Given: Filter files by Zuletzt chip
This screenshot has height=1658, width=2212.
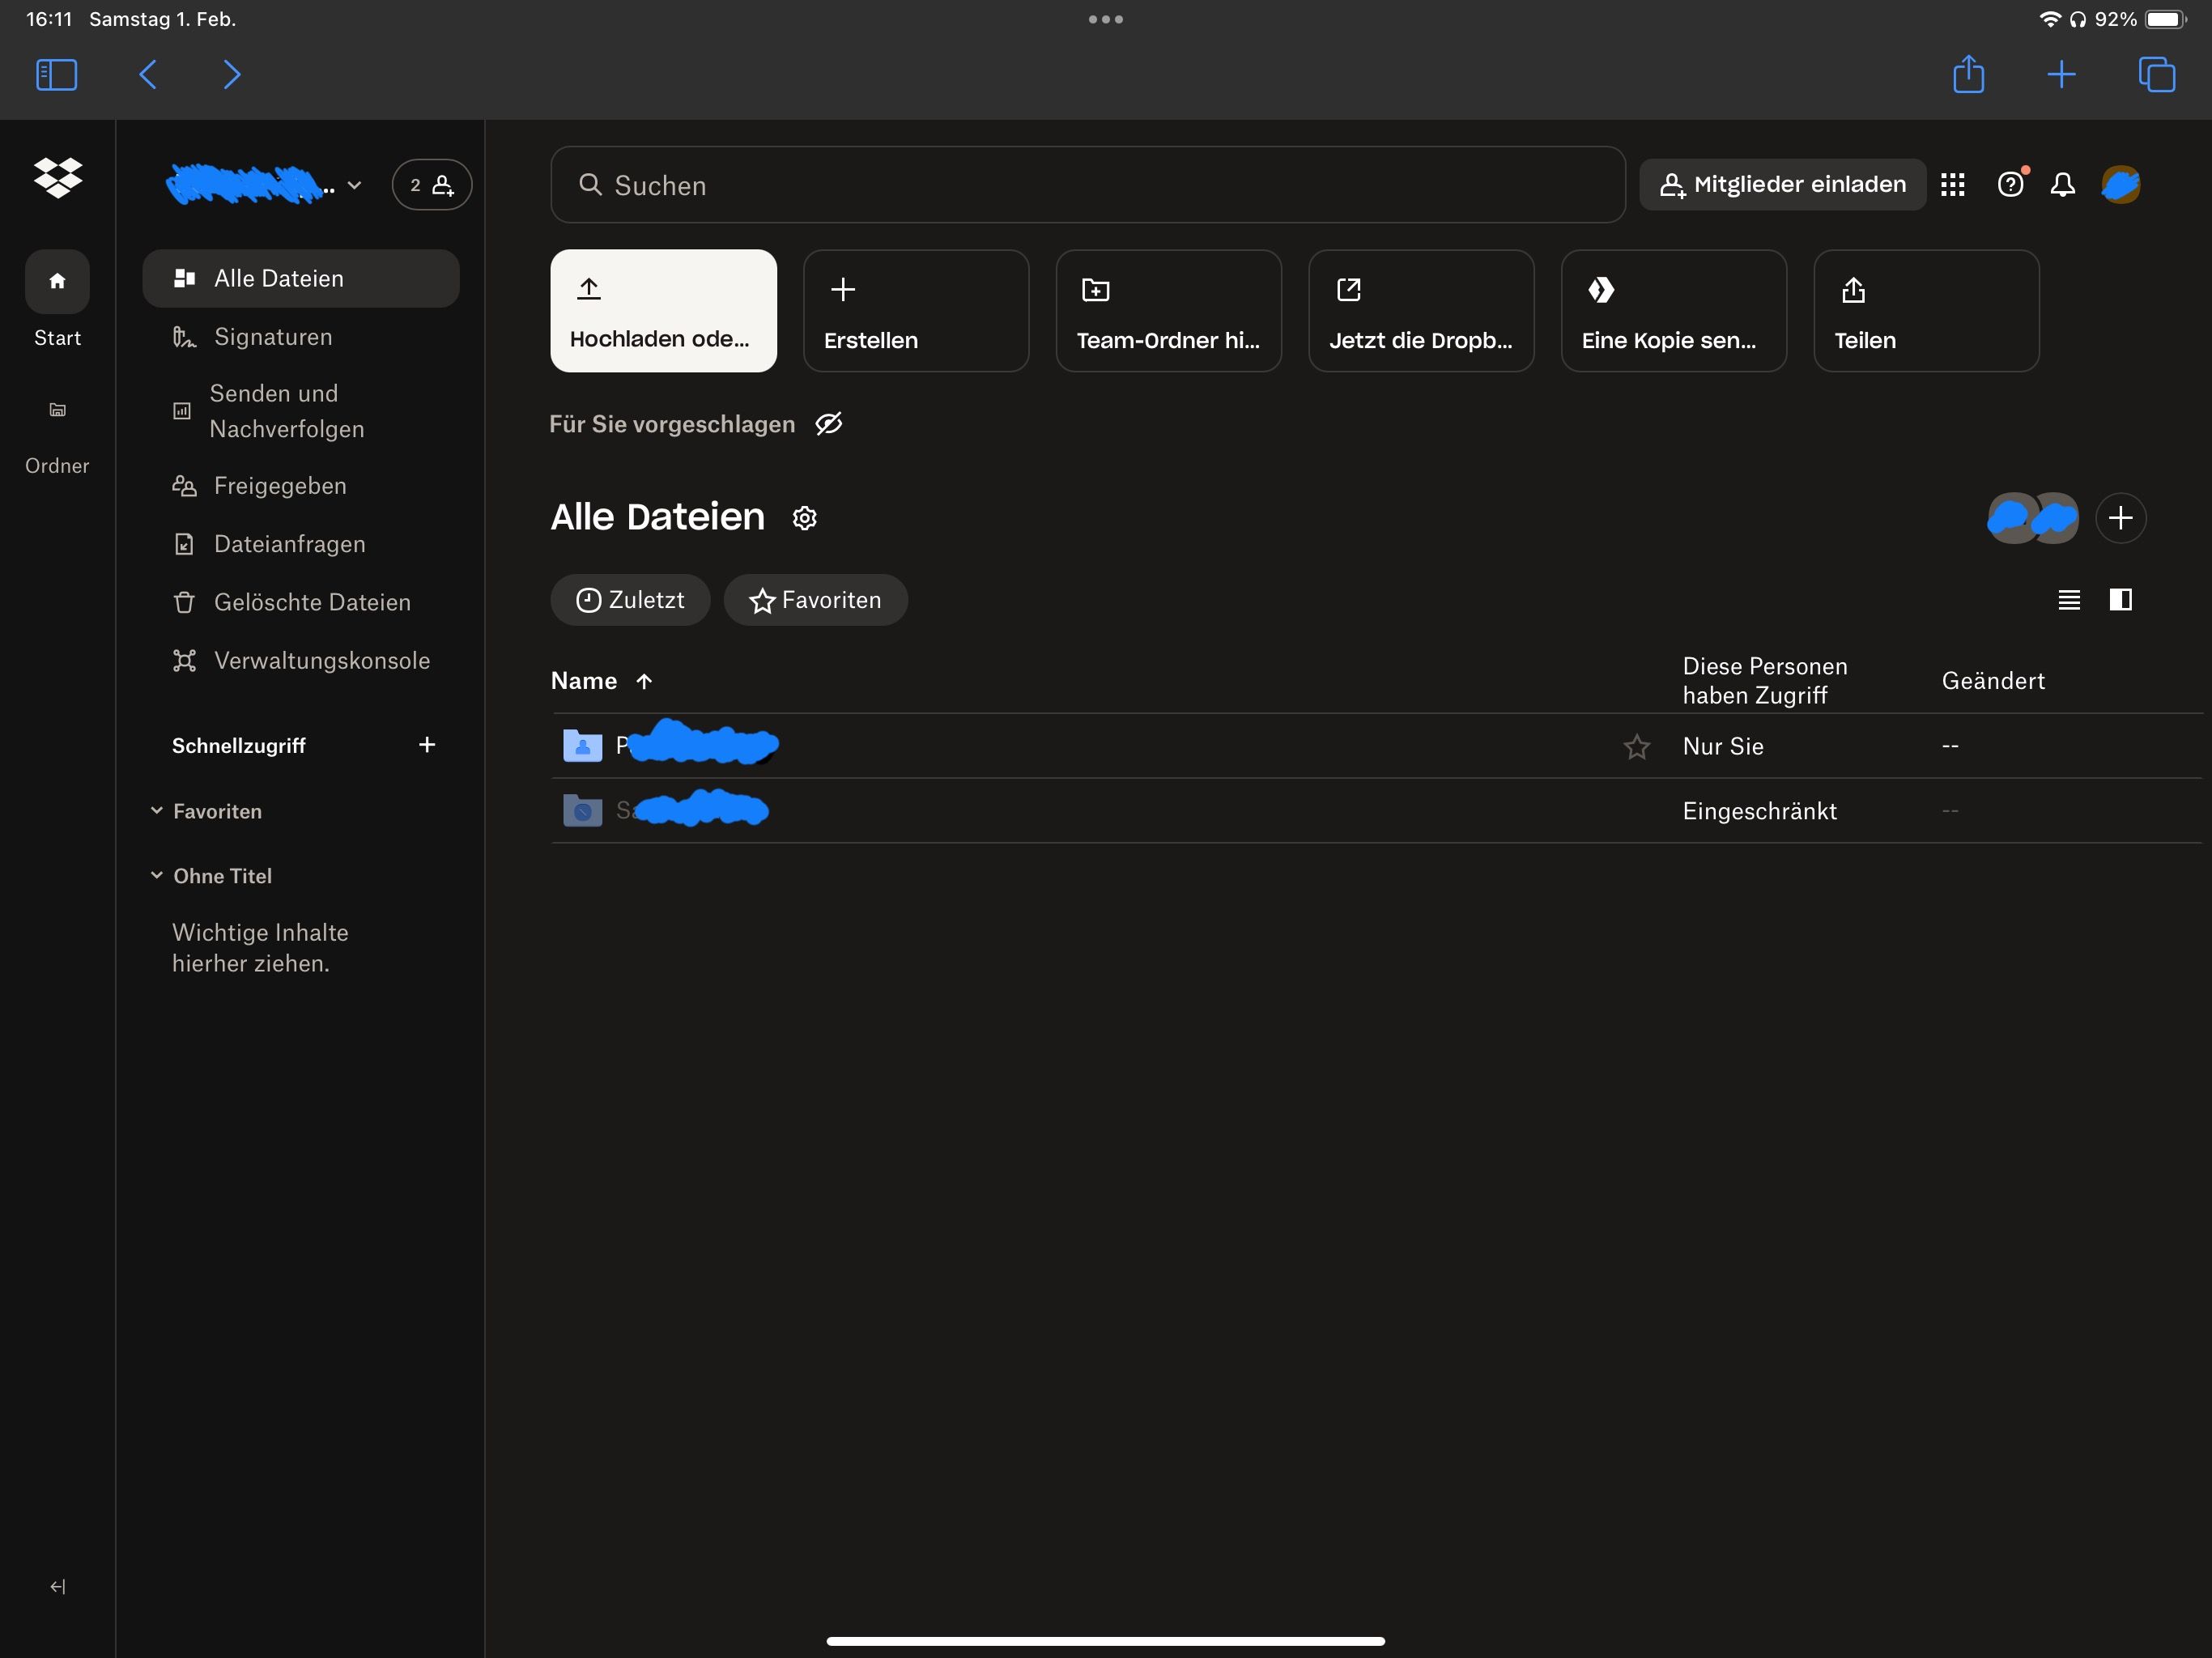Looking at the screenshot, I should 630,600.
